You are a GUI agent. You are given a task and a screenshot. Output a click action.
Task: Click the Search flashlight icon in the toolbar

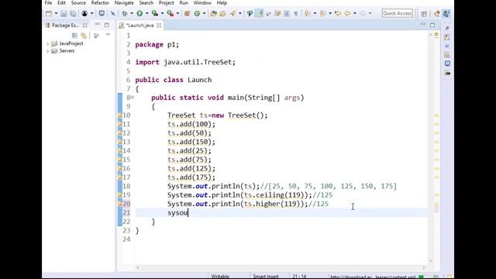click(232, 14)
